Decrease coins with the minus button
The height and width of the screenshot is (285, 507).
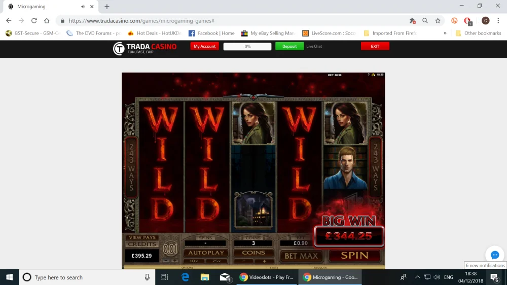(243, 261)
